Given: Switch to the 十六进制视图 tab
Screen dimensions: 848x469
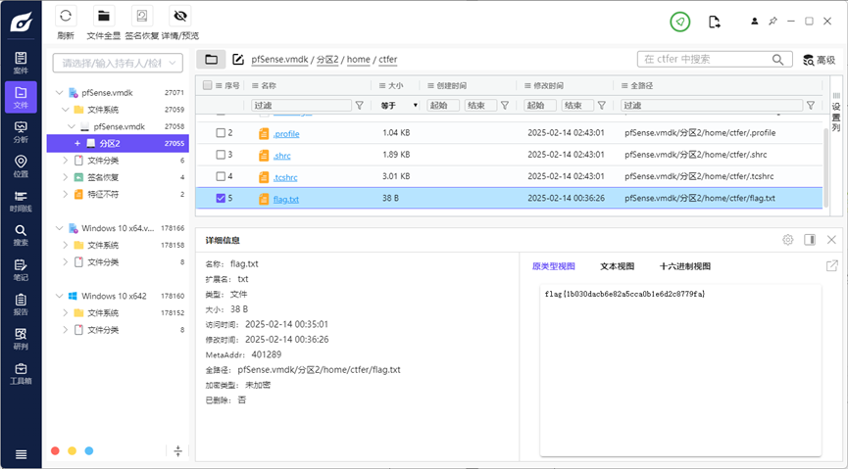Looking at the screenshot, I should tap(684, 266).
